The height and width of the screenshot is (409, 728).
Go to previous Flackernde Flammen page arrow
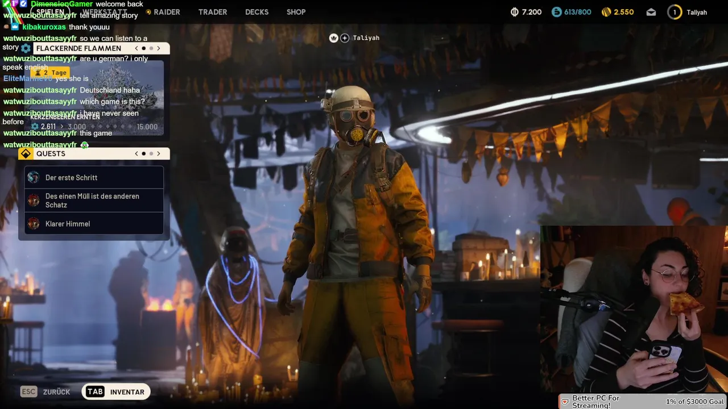click(x=136, y=48)
